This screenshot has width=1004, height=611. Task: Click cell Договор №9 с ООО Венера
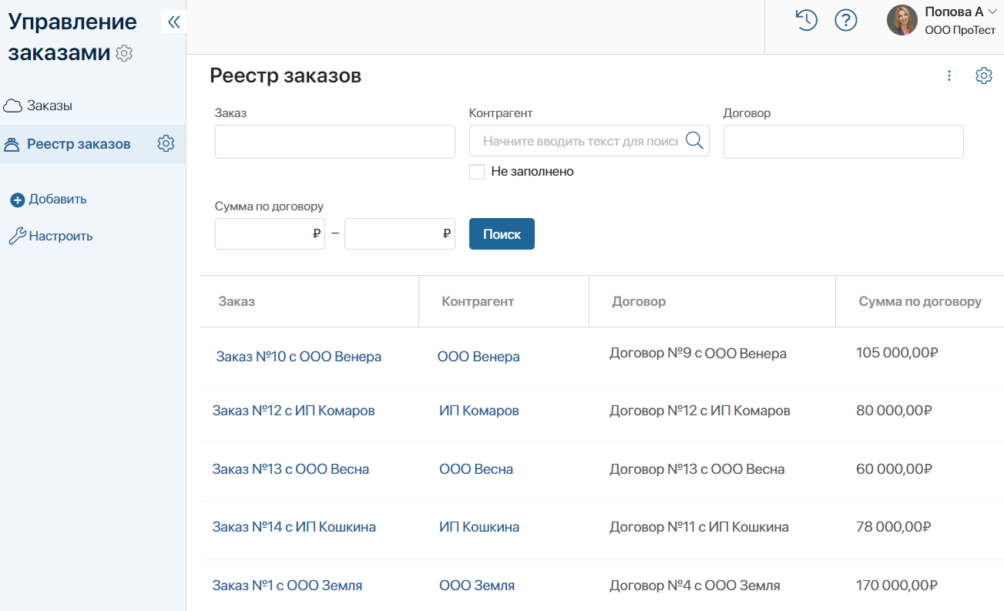[x=698, y=354]
